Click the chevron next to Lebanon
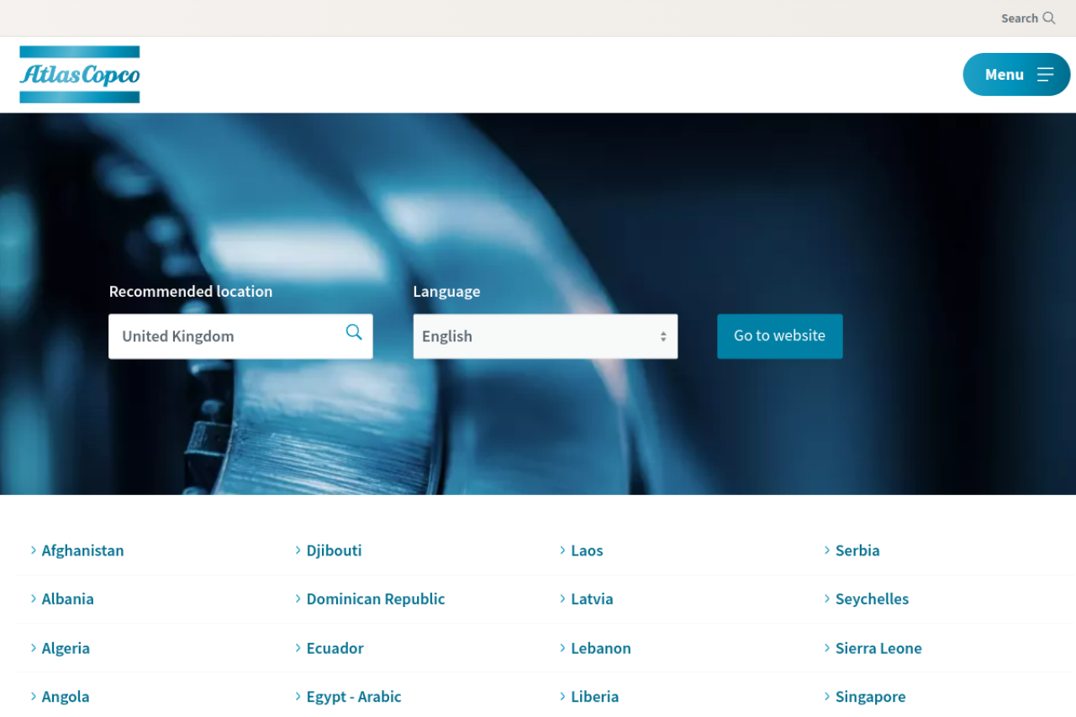1076x717 pixels. [x=562, y=647]
